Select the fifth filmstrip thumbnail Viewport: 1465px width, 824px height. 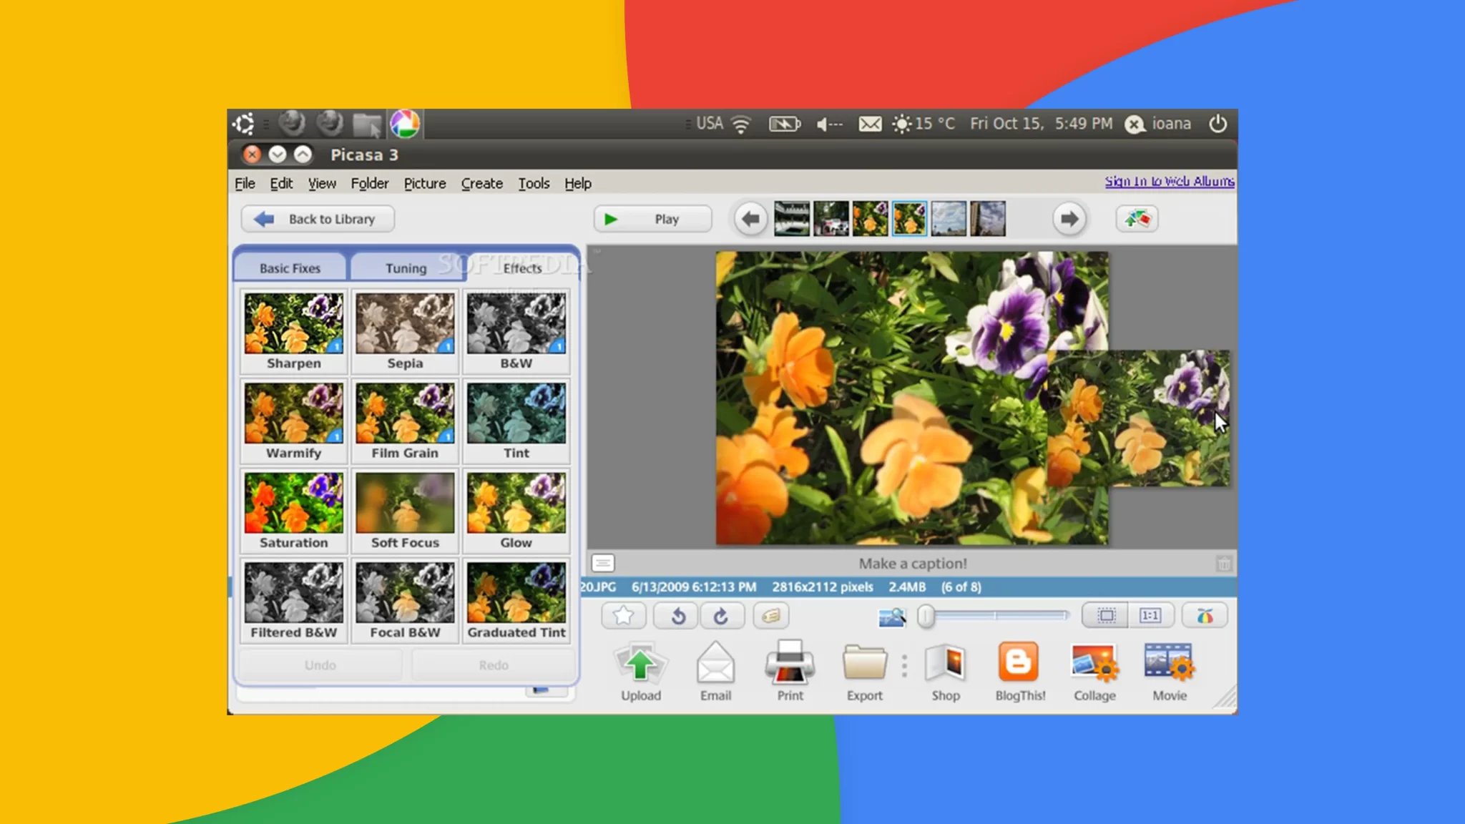[x=949, y=219]
